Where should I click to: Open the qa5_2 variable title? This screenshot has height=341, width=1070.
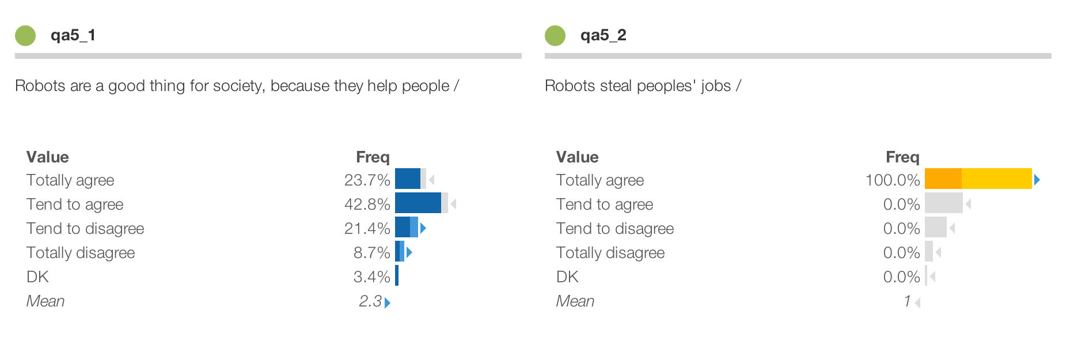pos(603,36)
